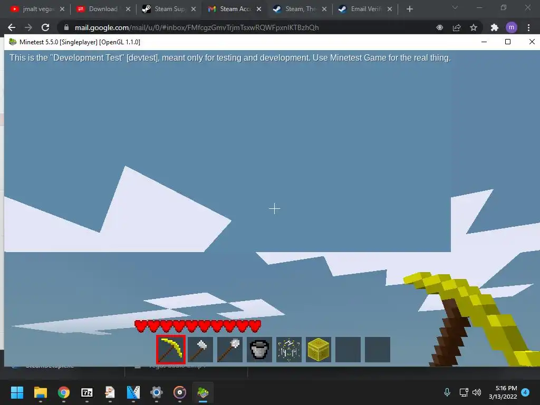This screenshot has height=405, width=540.
Task: Click the eye-shaped icon in the address bar
Action: click(x=439, y=27)
